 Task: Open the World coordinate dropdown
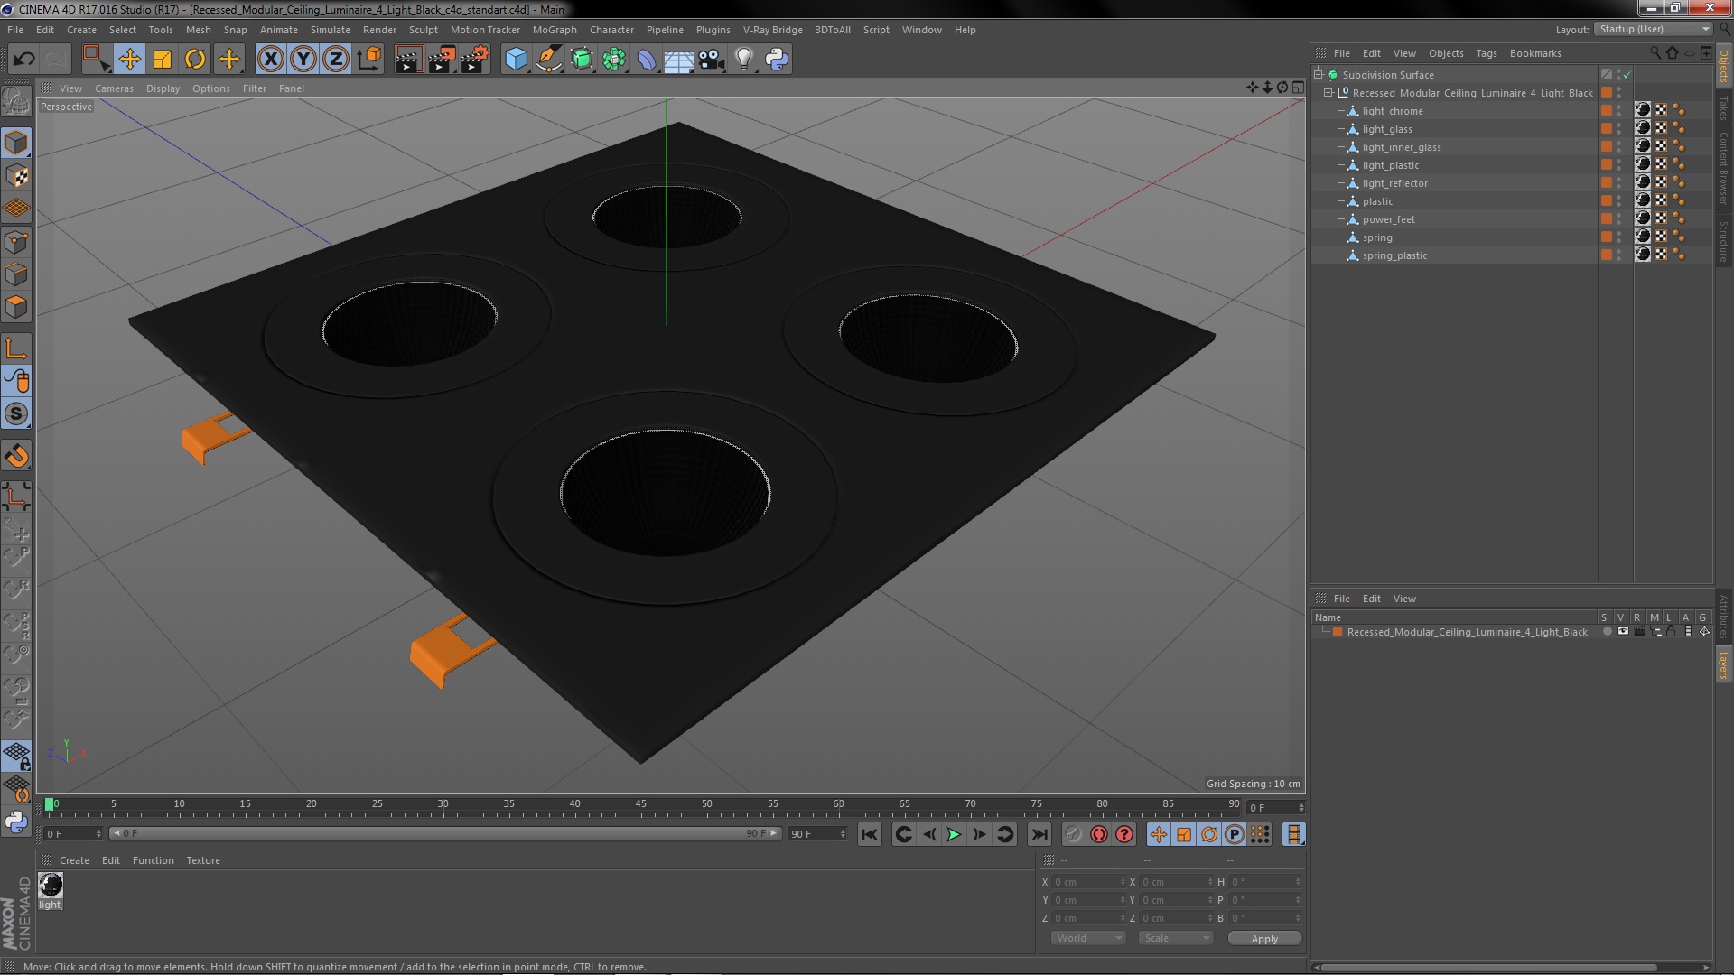coord(1087,938)
